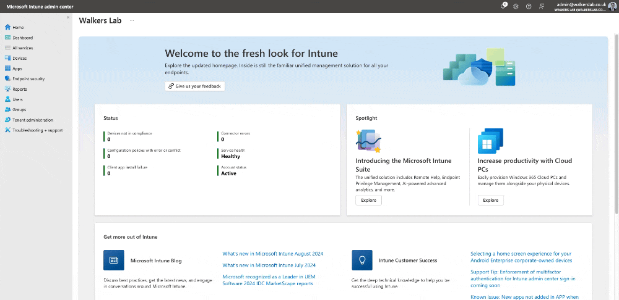Click Explore under Introducing the Microsoft Intune Suite
The image size is (619, 300).
tap(368, 200)
